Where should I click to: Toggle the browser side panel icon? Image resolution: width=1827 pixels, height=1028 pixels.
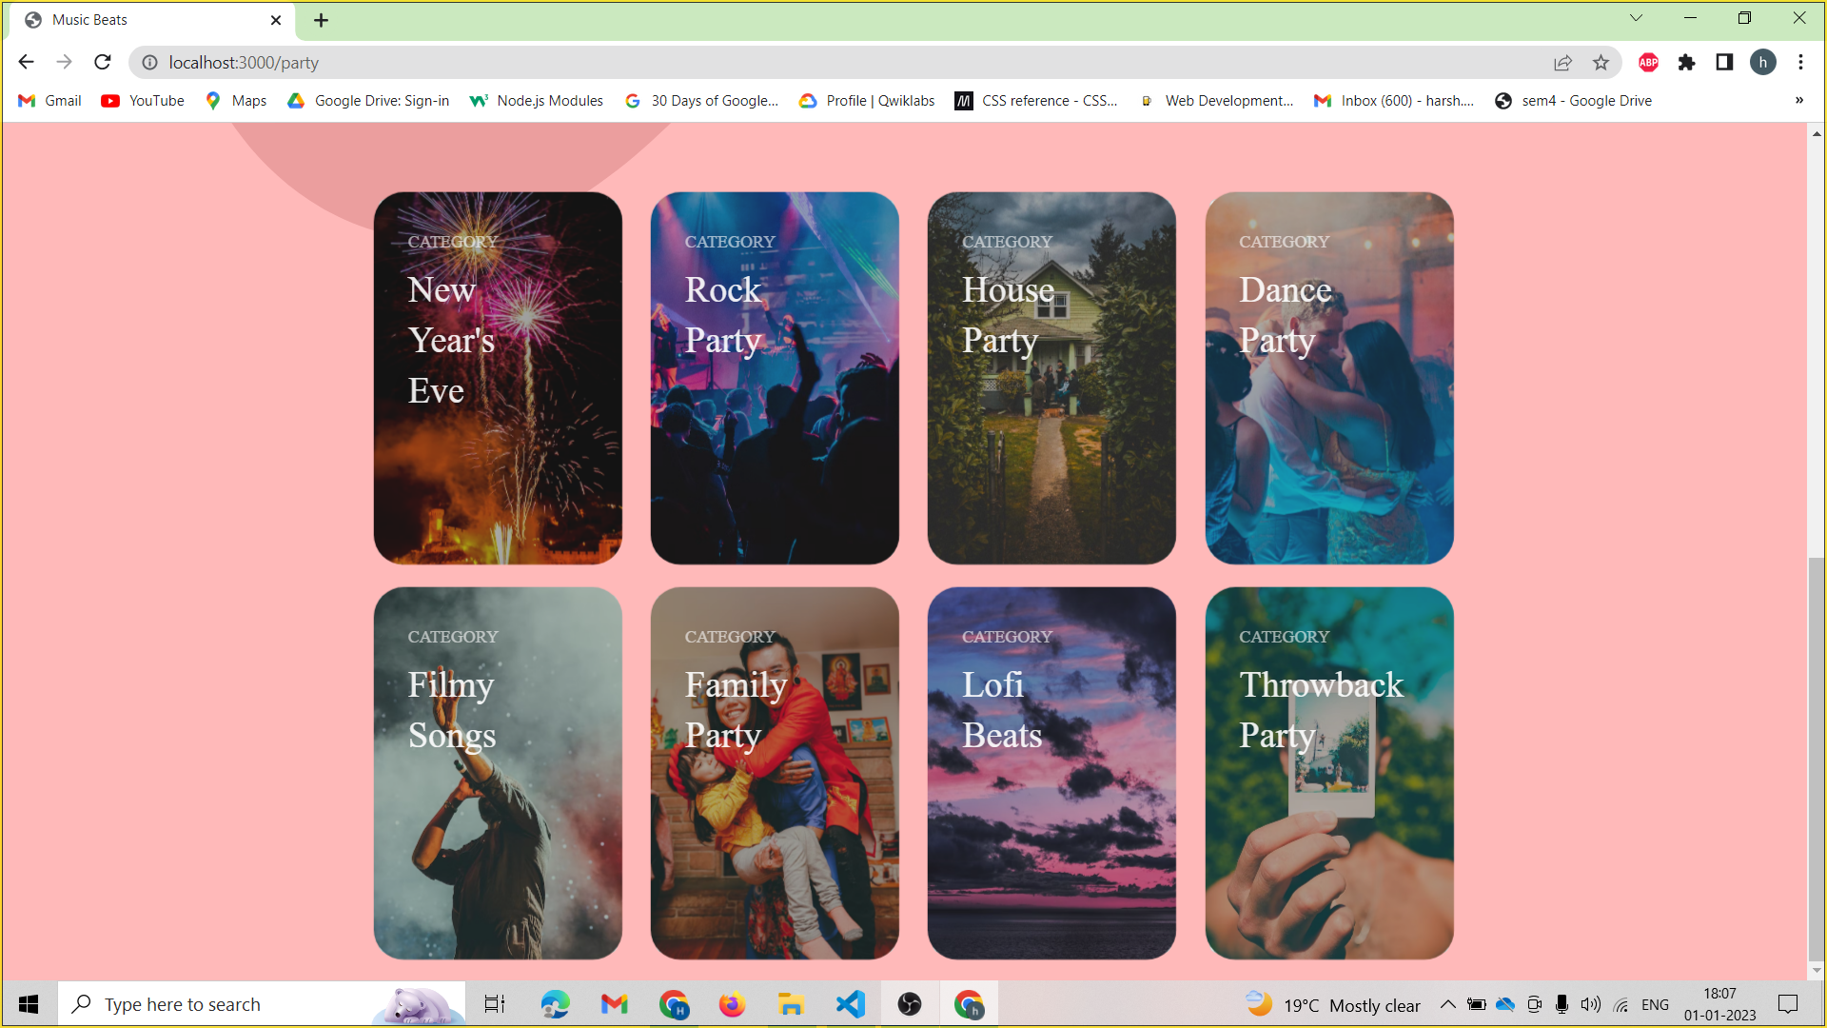coord(1724,63)
